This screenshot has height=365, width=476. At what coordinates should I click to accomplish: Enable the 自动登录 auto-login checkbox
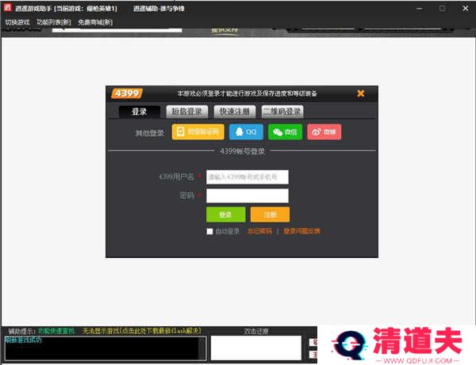pyautogui.click(x=209, y=231)
